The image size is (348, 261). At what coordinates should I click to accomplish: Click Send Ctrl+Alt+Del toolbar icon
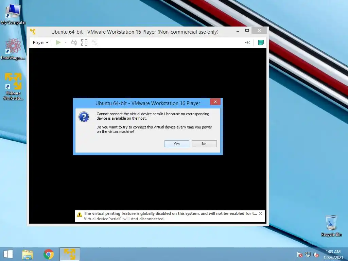tap(74, 42)
